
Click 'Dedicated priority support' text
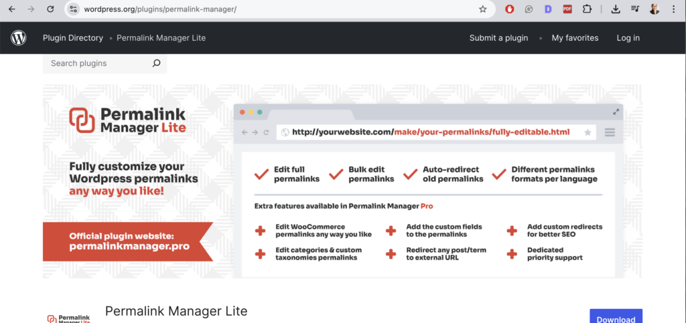click(x=555, y=254)
